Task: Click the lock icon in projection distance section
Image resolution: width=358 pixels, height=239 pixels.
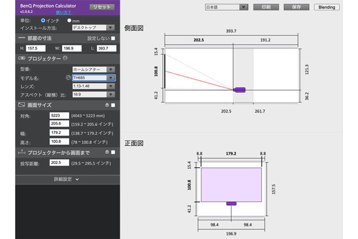Action: 107,152
